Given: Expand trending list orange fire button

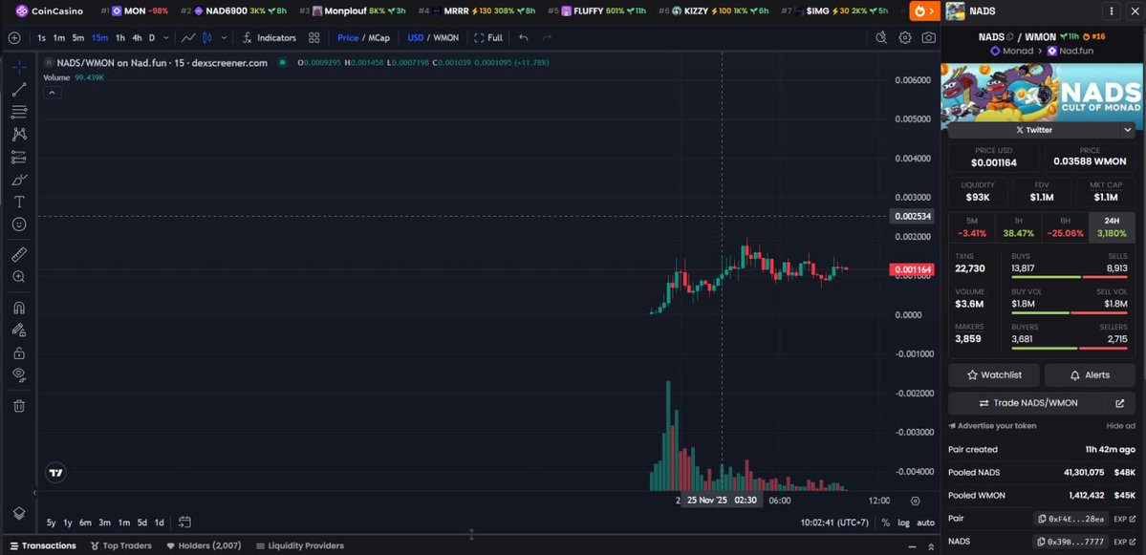Looking at the screenshot, I should [x=924, y=11].
